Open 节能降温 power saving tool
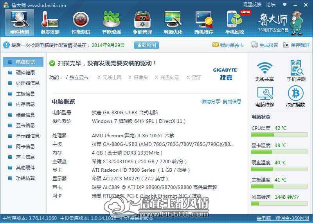 click(x=112, y=22)
